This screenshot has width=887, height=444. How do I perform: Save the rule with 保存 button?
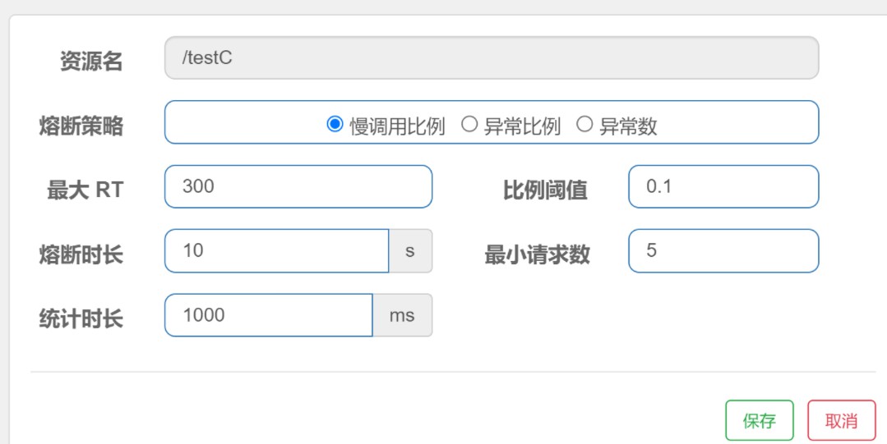pyautogui.click(x=760, y=420)
